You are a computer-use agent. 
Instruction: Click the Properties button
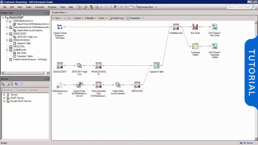click(135, 18)
